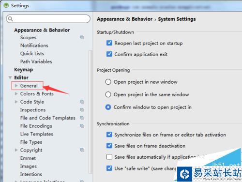Click the project-level icon beside Code Style
This screenshot has width=242, height=182.
pyautogui.click(x=82, y=102)
